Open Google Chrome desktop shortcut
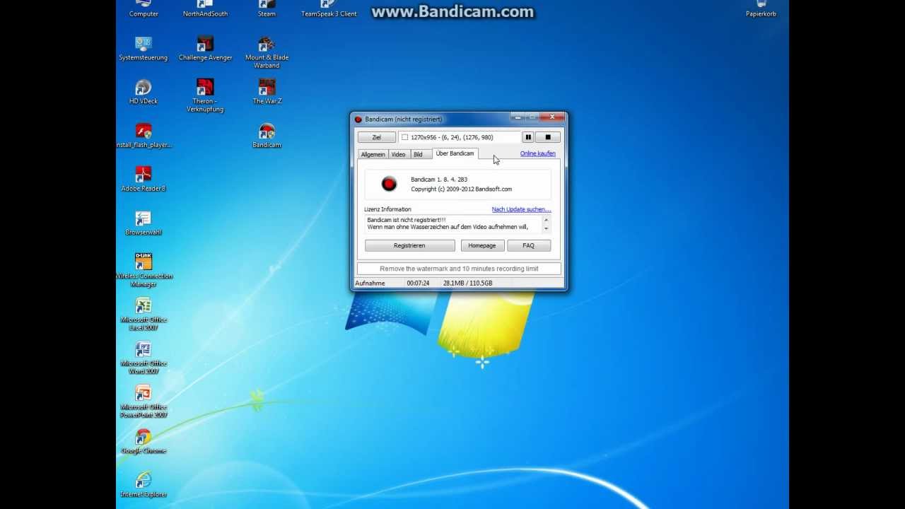The height and width of the screenshot is (509, 905). [144, 442]
